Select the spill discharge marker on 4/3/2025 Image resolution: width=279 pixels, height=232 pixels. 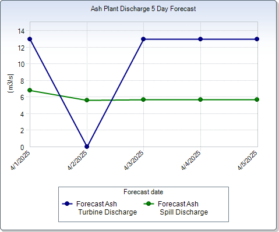pos(143,99)
